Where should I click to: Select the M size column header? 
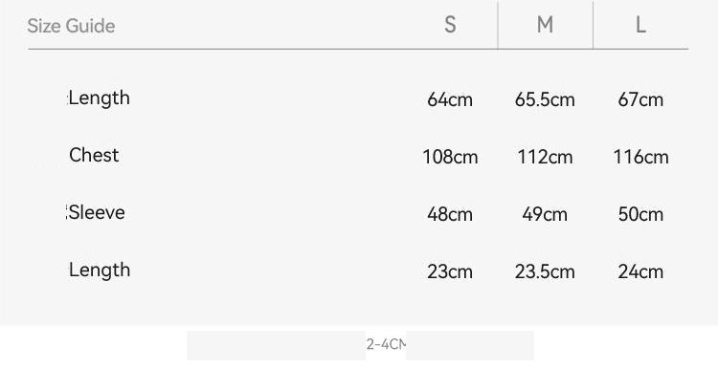545,25
